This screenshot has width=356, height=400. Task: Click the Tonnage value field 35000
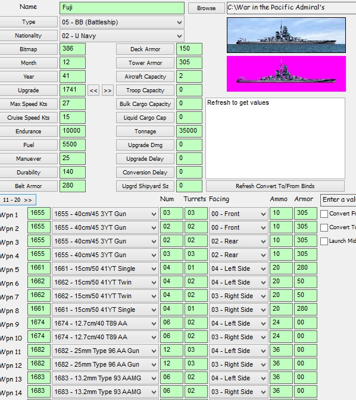coord(189,132)
